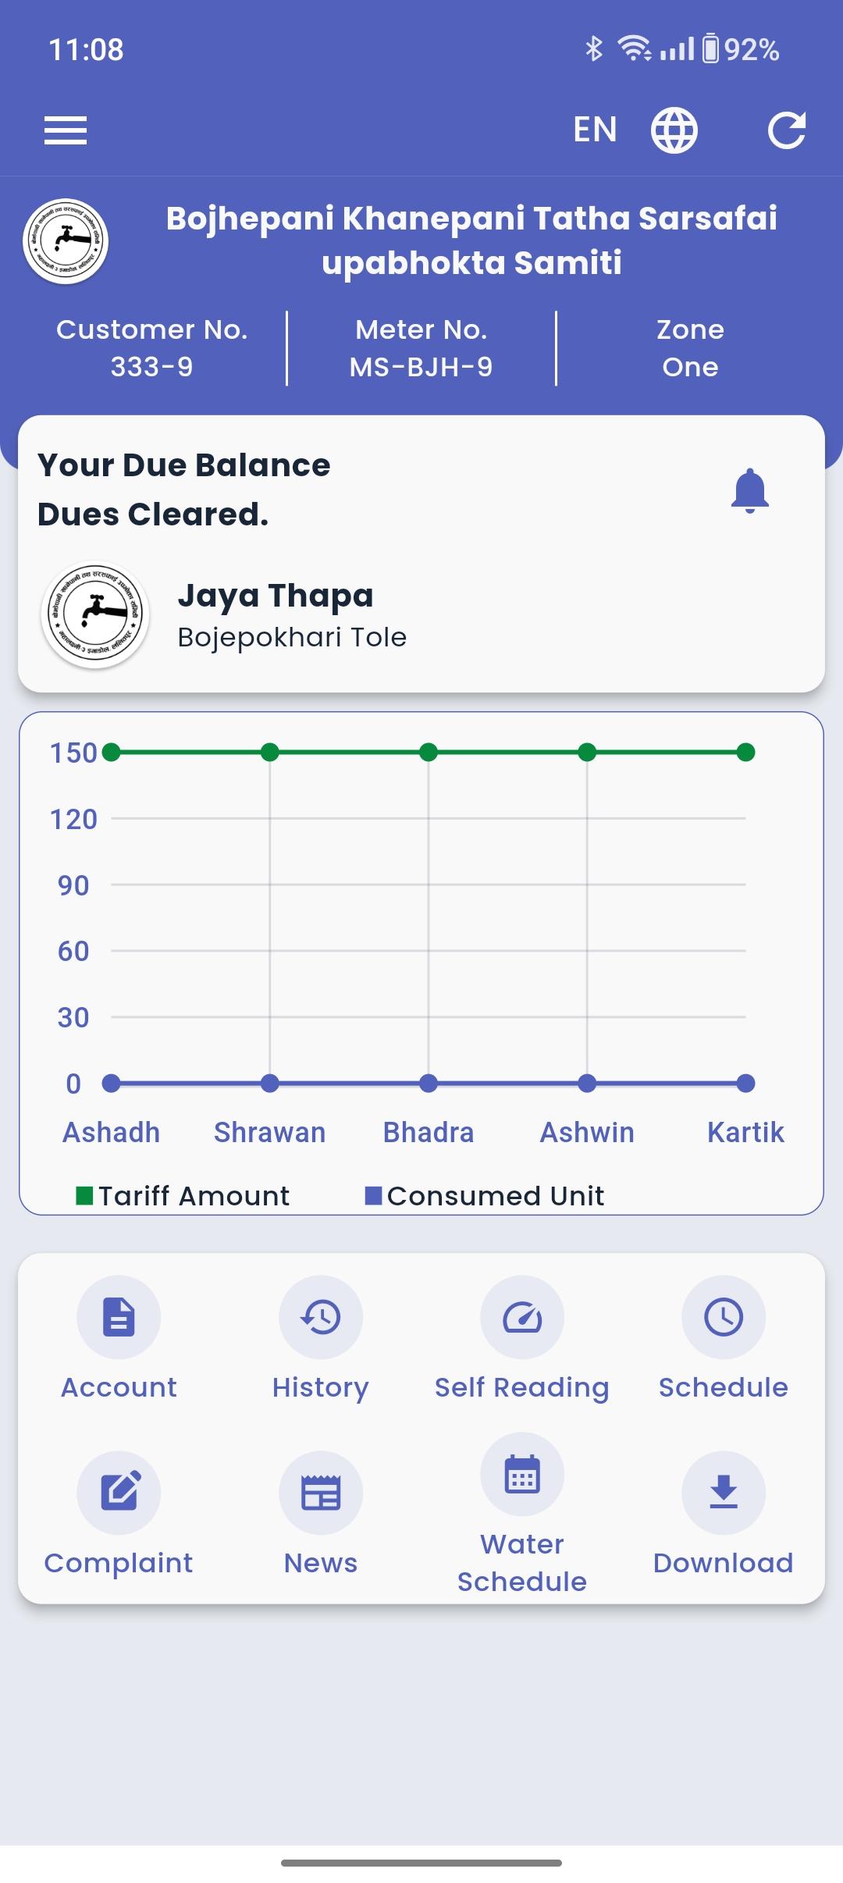843x1883 pixels.
Task: Tap the Jaya Thapa profile avatar
Action: pyautogui.click(x=95, y=615)
